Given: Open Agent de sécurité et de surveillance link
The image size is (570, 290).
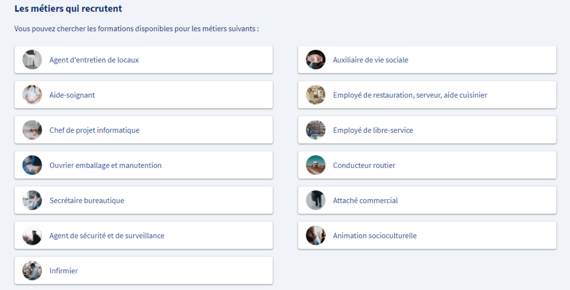Looking at the screenshot, I should [x=107, y=235].
